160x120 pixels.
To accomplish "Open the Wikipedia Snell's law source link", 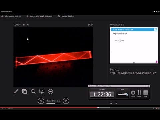I will (x=133, y=73).
